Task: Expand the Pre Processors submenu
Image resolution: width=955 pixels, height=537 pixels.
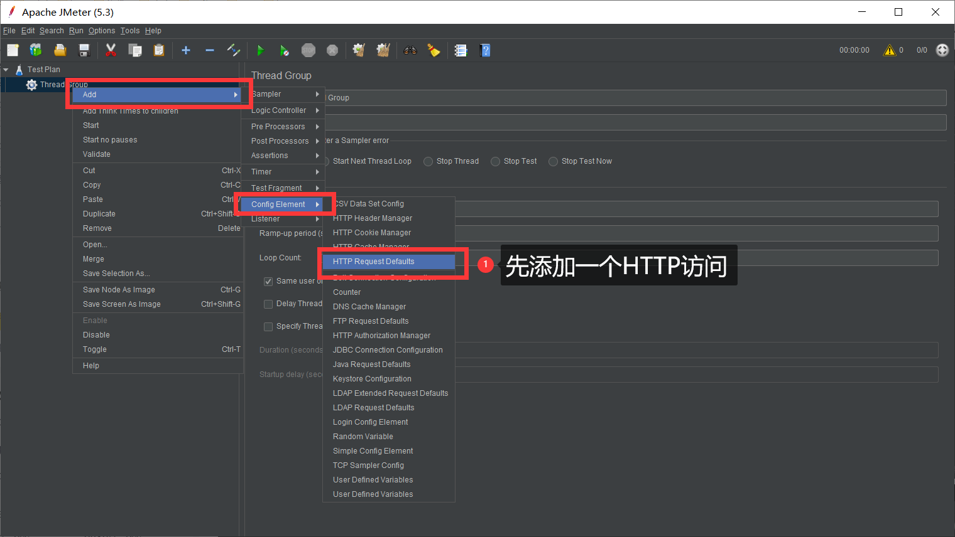Action: click(x=283, y=127)
